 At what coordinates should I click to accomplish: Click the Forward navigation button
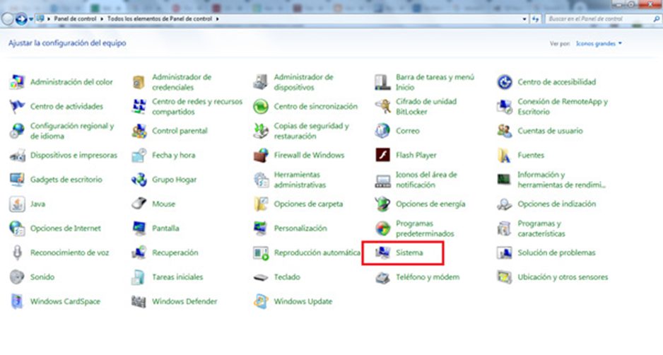click(x=20, y=19)
